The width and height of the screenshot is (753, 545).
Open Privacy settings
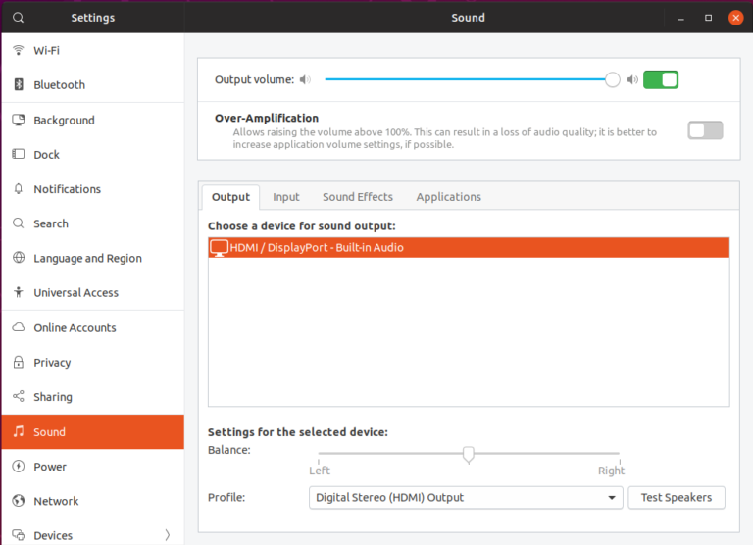click(x=93, y=363)
